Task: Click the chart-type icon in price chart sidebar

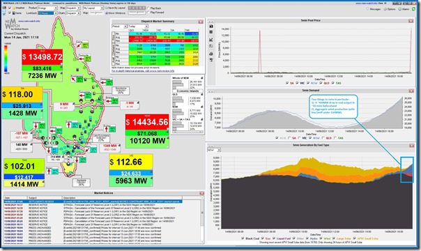Action: (x=211, y=40)
